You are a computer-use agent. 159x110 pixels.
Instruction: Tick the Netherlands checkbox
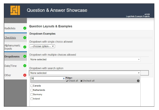[x=32, y=90]
